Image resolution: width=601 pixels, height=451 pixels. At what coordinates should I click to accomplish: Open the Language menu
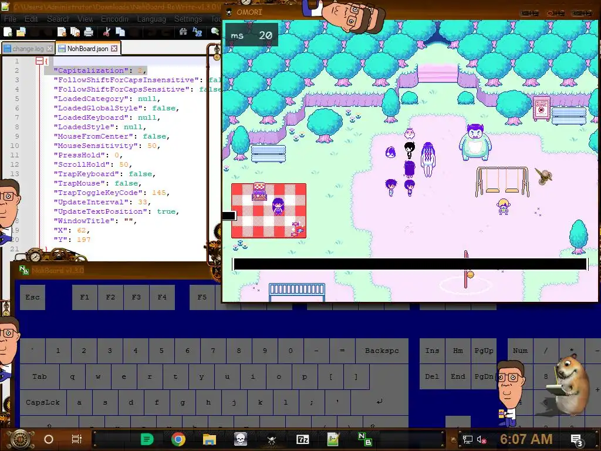(x=151, y=19)
